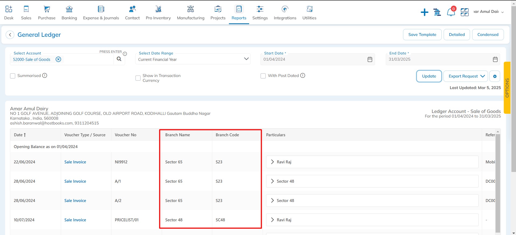Go back using the circled arrow

10,35
